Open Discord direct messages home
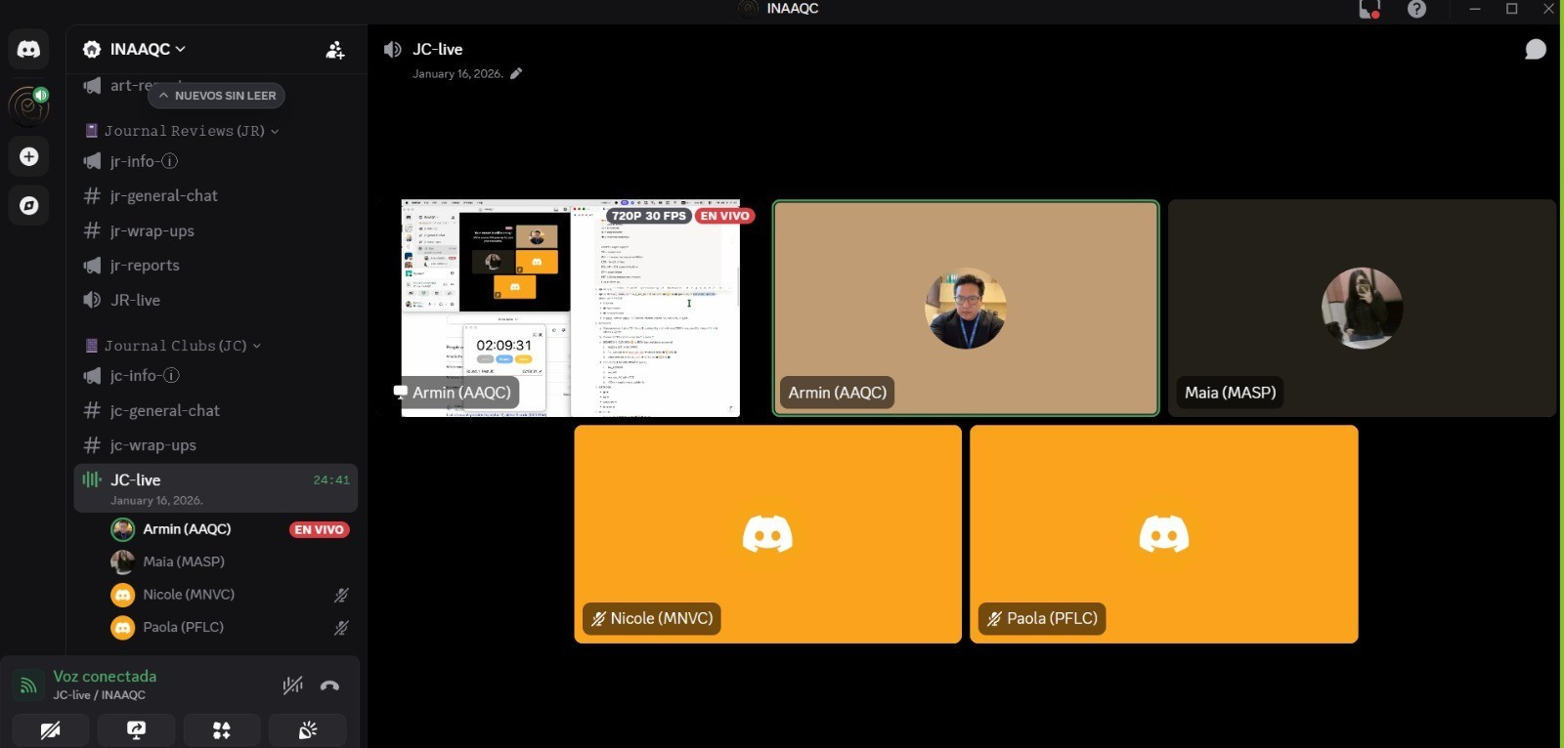 (28, 49)
